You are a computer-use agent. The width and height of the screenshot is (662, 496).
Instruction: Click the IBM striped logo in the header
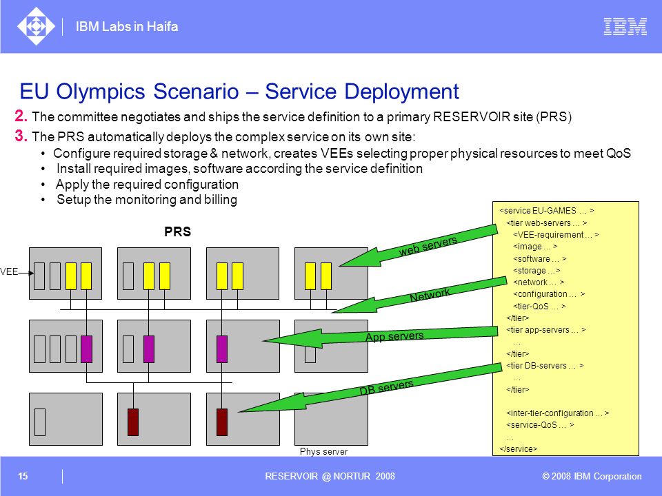coord(625,26)
